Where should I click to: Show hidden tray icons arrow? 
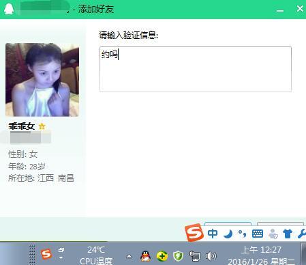click(129, 257)
